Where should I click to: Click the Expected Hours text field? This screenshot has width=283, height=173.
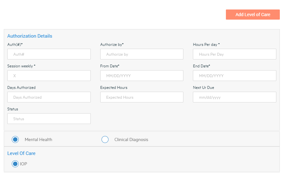[141, 97]
